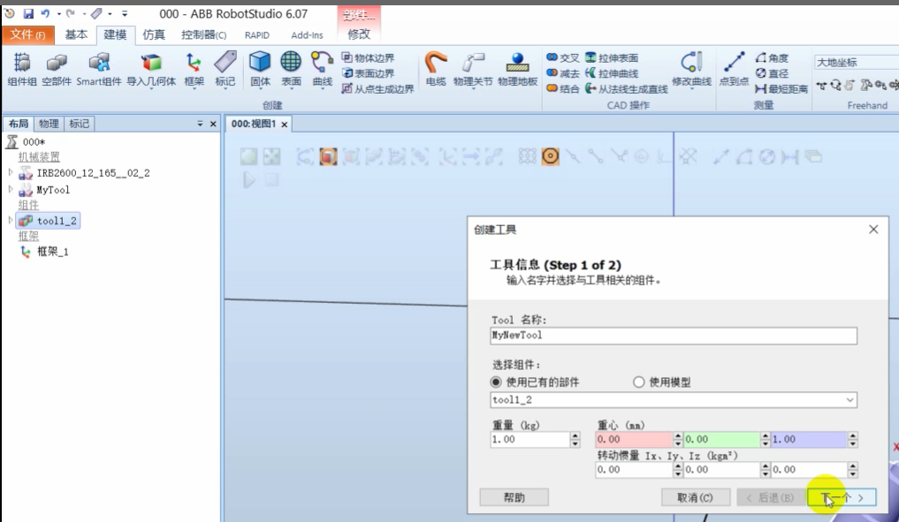Switch to the 修改 (Modify) ribbon tab
Image resolution: width=899 pixels, height=522 pixels.
tap(359, 35)
